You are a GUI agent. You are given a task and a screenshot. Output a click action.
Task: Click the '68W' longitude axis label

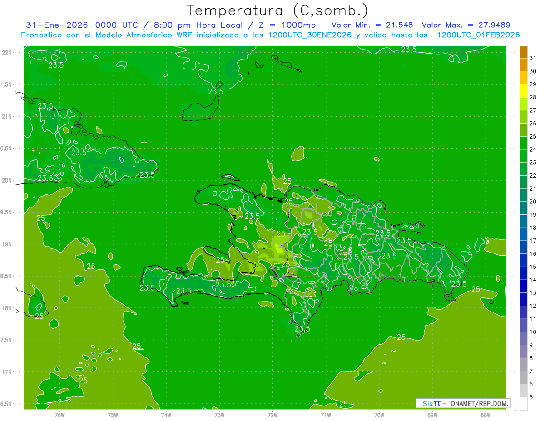[486, 415]
